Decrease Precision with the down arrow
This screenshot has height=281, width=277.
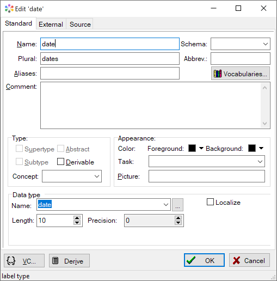click(x=178, y=223)
